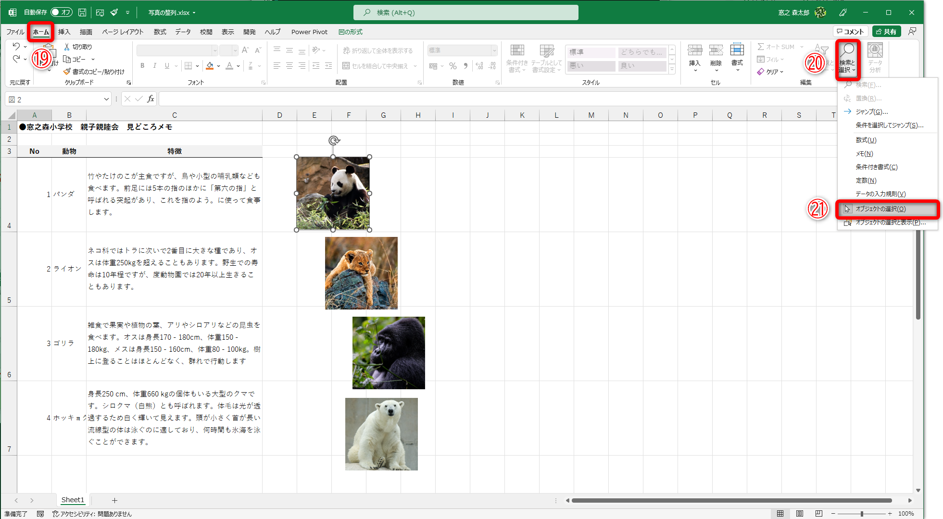This screenshot has width=943, height=519.
Task: Click the Comments button
Action: (850, 32)
